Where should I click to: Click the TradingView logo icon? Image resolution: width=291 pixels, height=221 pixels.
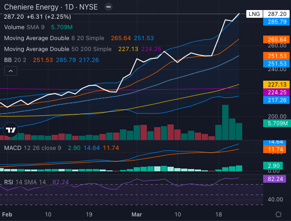tap(11, 130)
